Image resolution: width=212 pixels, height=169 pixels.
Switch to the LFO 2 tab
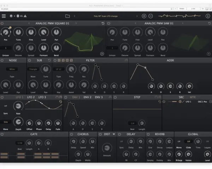pyautogui.click(x=31, y=97)
